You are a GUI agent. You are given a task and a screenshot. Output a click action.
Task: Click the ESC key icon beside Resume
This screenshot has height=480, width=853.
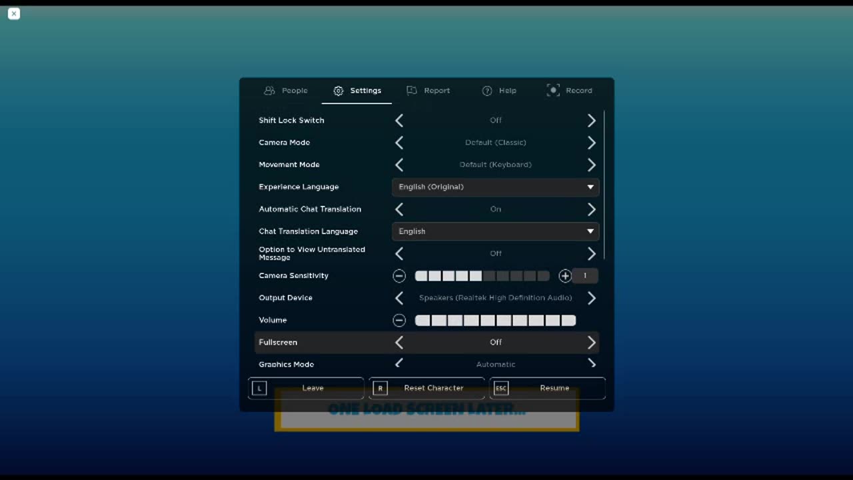point(501,388)
